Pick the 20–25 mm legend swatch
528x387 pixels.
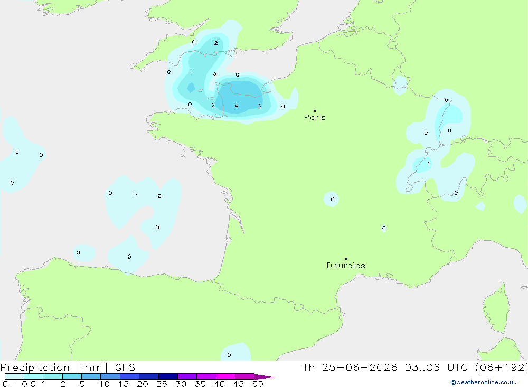pyautogui.click(x=149, y=376)
